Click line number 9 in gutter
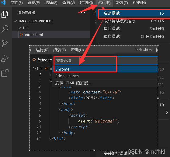The height and width of the screenshot is (157, 170). tap(40, 121)
